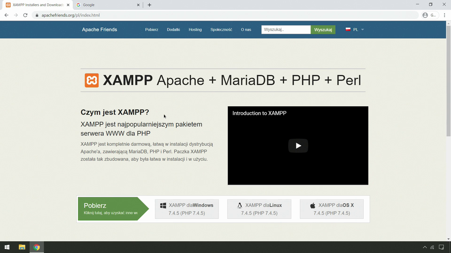451x253 pixels.
Task: Open the Windows Start menu
Action: pos(7,247)
